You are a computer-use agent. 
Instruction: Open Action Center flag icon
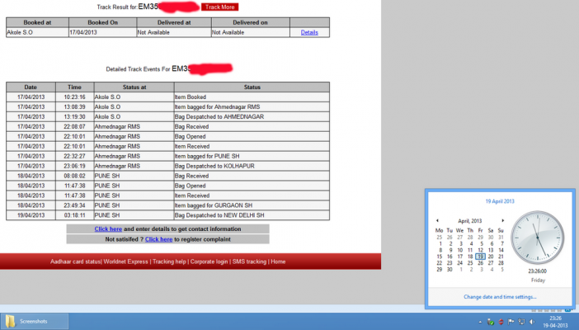pos(511,322)
